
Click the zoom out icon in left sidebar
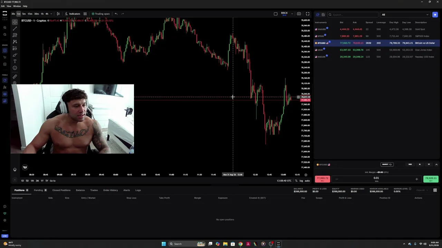point(4,34)
